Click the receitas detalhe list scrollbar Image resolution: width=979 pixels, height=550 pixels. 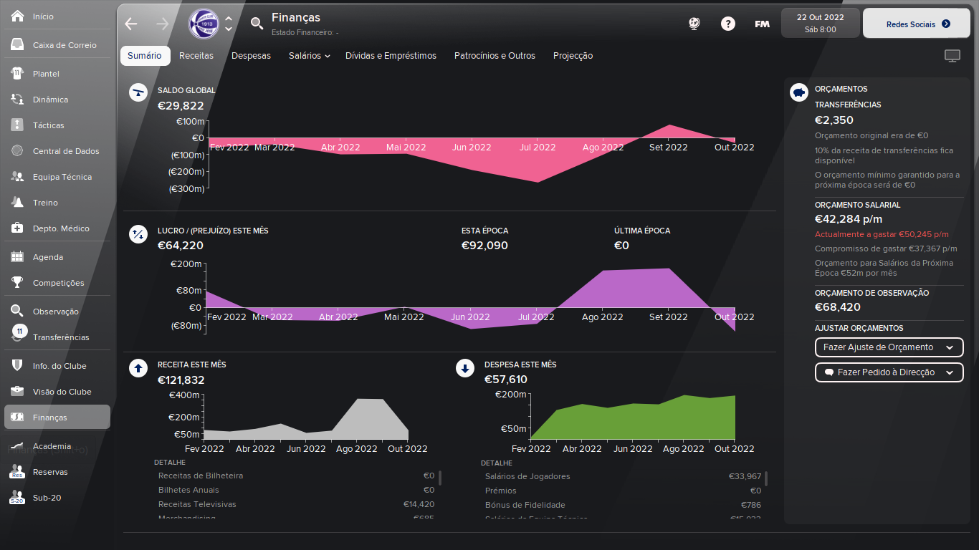[440, 478]
